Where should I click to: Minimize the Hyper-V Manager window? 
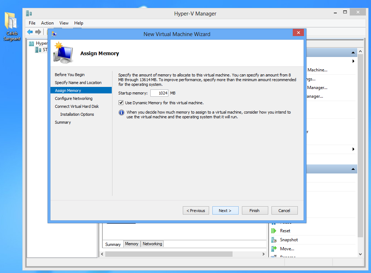(x=335, y=13)
